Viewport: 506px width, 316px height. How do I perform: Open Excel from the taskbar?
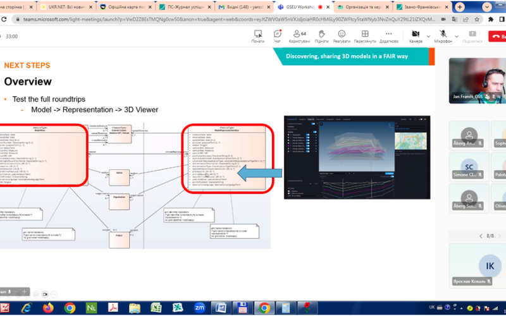(x=156, y=308)
